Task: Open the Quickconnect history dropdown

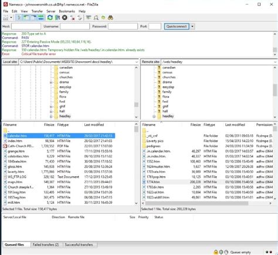Action: [x=192, y=26]
